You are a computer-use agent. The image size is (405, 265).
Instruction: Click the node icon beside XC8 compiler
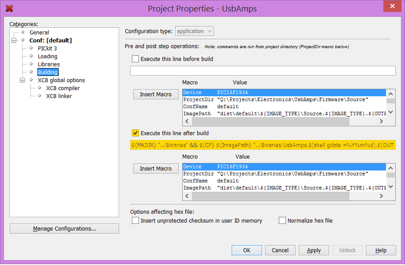pyautogui.click(x=39, y=88)
